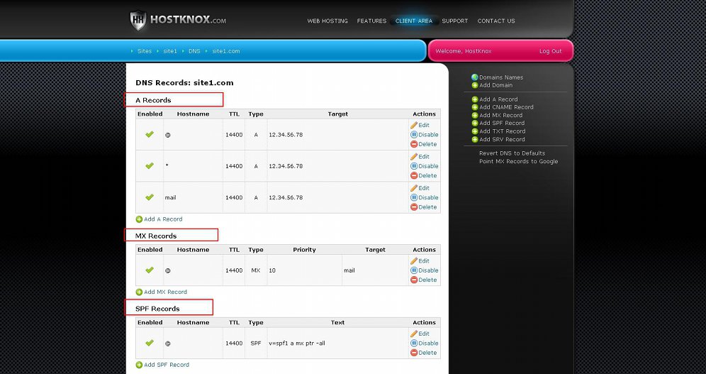The height and width of the screenshot is (374, 706).
Task: Click Add SPF Record text link below SPF table
Action: 167,365
